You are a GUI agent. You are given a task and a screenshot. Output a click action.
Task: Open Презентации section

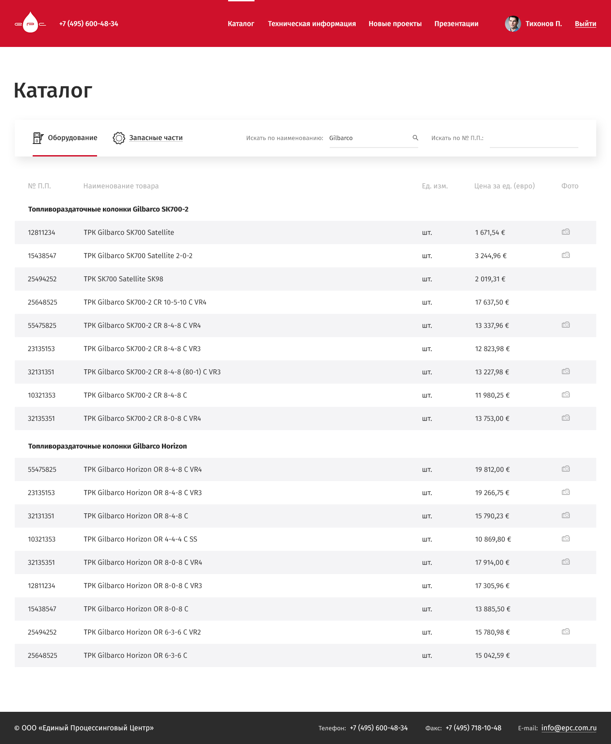tap(456, 24)
